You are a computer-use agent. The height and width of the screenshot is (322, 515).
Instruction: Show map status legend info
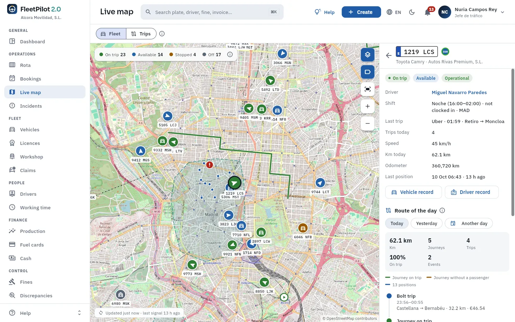tap(230, 55)
